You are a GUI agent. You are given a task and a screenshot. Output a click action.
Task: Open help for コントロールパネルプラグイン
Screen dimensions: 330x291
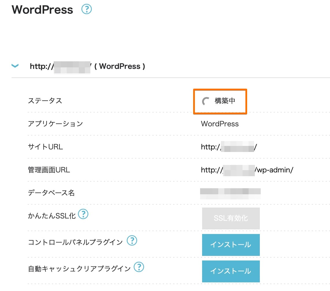[132, 241]
